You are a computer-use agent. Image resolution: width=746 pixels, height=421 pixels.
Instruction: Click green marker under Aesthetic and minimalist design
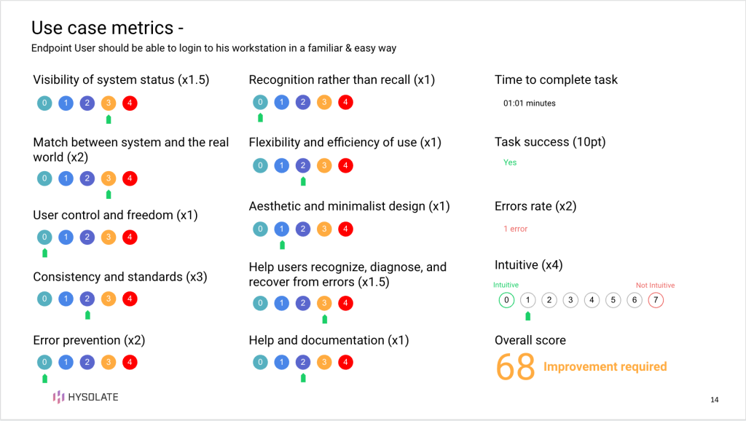pyautogui.click(x=282, y=245)
